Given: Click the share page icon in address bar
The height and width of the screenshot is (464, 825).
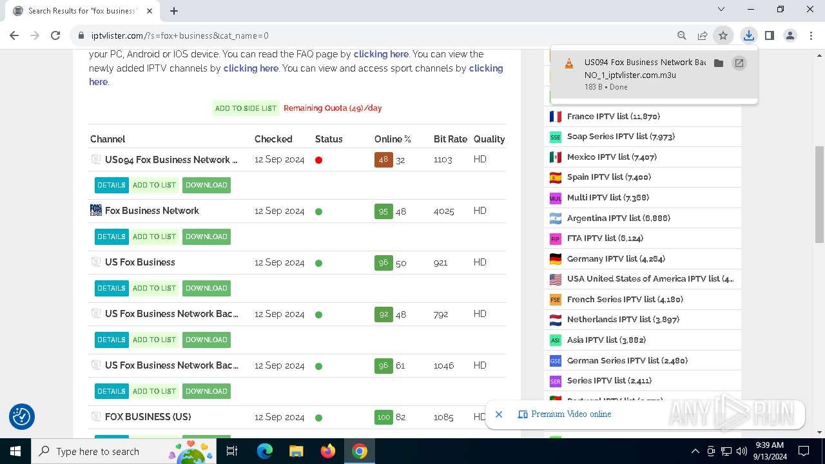Looking at the screenshot, I should click(x=703, y=36).
